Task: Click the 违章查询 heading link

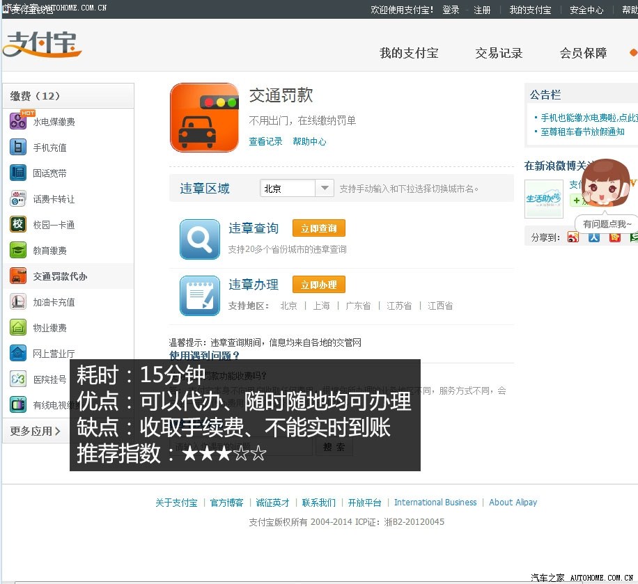Action: 254,228
